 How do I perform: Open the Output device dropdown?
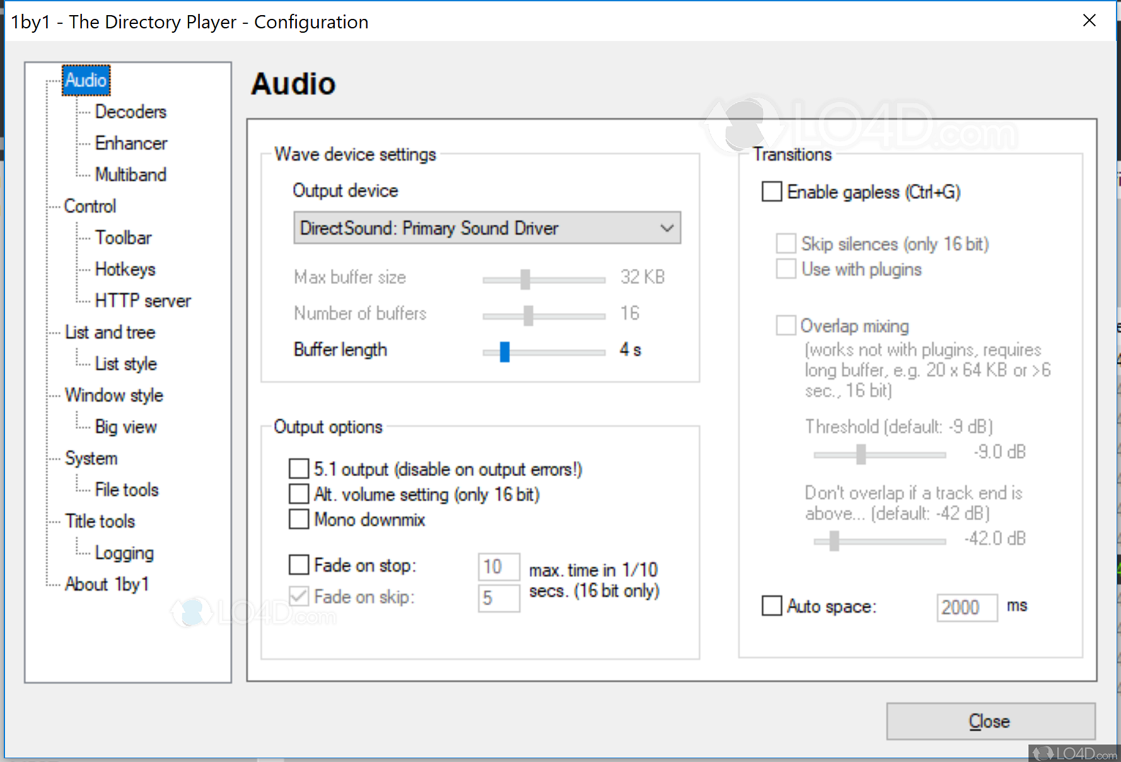(487, 228)
